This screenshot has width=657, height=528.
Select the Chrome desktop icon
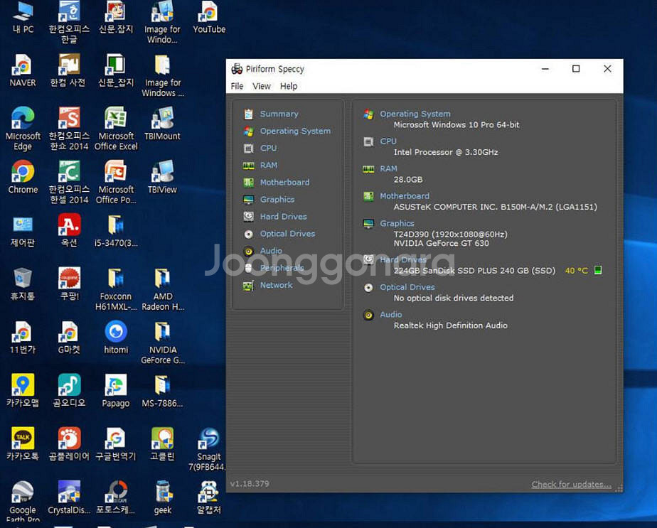click(23, 177)
